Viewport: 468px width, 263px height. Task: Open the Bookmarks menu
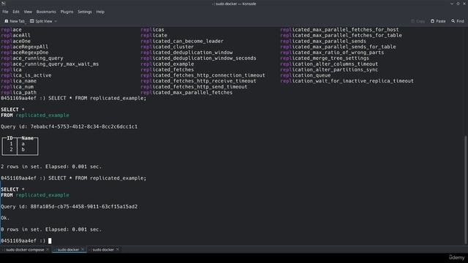tap(46, 12)
